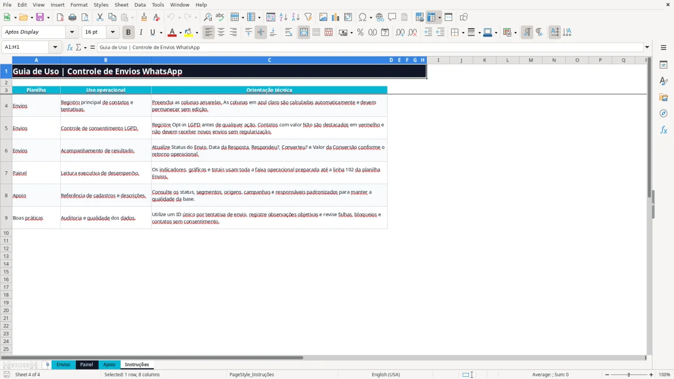This screenshot has height=379, width=674.
Task: Toggle Italic formatting
Action: point(141,33)
